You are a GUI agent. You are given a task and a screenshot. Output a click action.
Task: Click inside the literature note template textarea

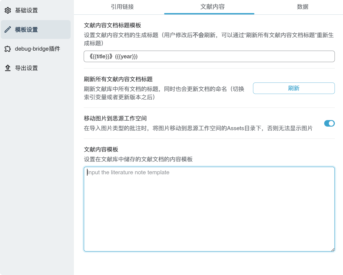coord(209,209)
